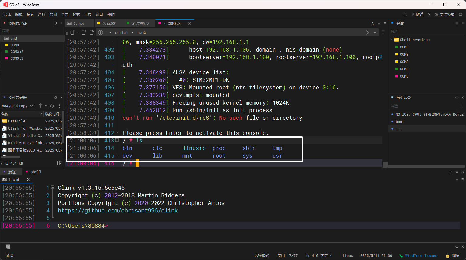Click the 会话 panel filter field

[427, 31]
